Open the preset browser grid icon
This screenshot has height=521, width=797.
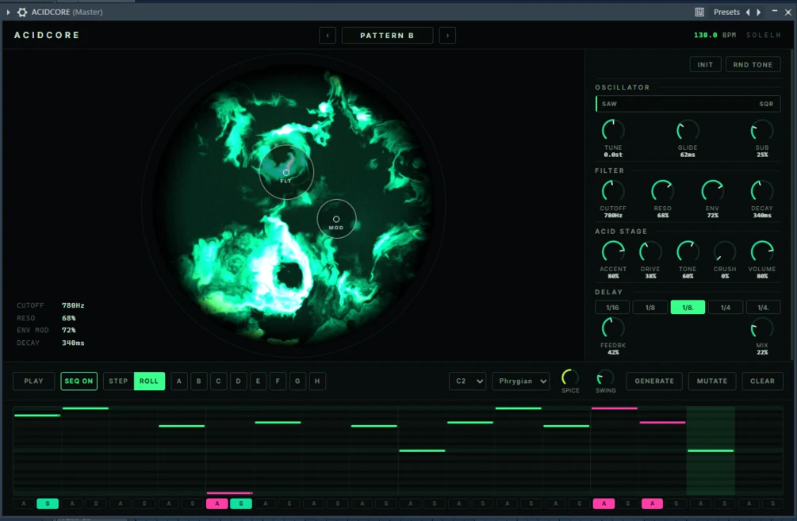[699, 12]
